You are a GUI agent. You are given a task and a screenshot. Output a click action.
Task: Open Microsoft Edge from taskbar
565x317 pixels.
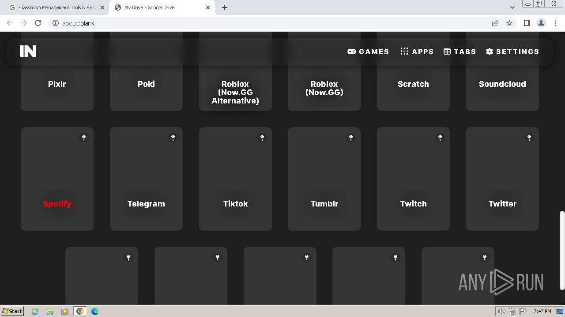click(94, 311)
